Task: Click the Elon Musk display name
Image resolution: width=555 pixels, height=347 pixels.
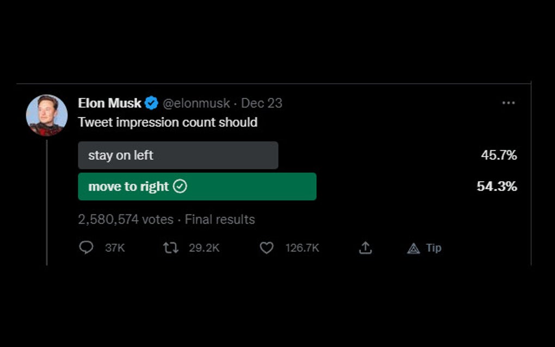Action: coord(109,103)
